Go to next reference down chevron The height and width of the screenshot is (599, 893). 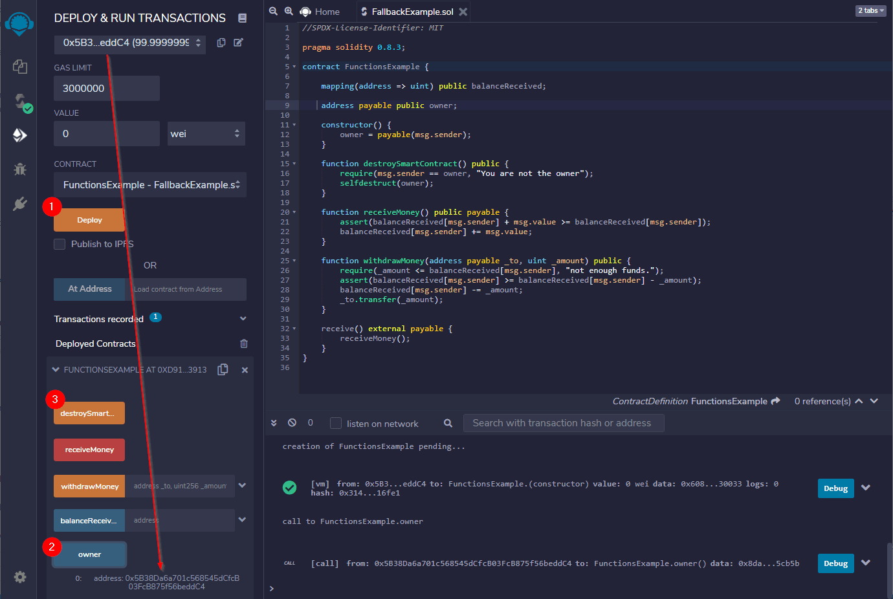(x=874, y=401)
